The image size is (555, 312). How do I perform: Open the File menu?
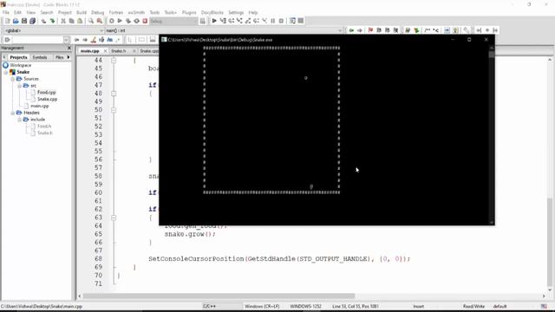(x=6, y=12)
